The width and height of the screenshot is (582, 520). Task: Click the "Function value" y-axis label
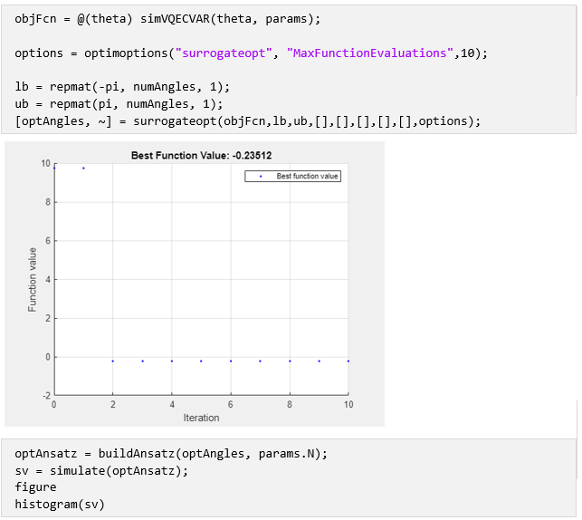click(33, 280)
